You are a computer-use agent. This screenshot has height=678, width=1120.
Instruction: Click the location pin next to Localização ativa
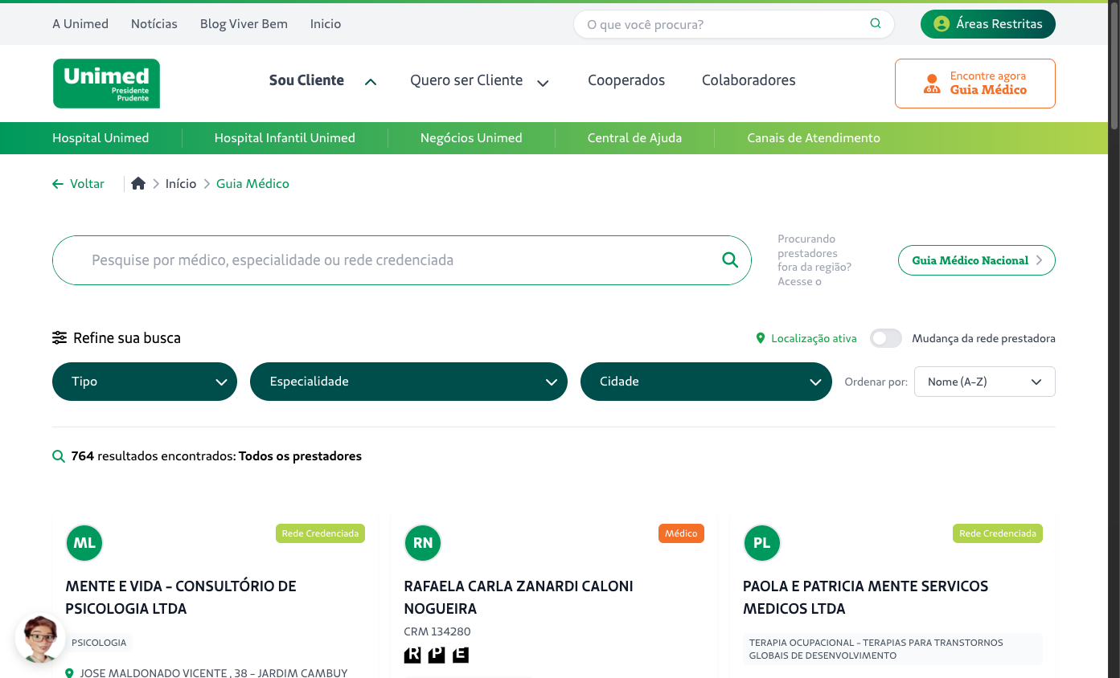(761, 338)
